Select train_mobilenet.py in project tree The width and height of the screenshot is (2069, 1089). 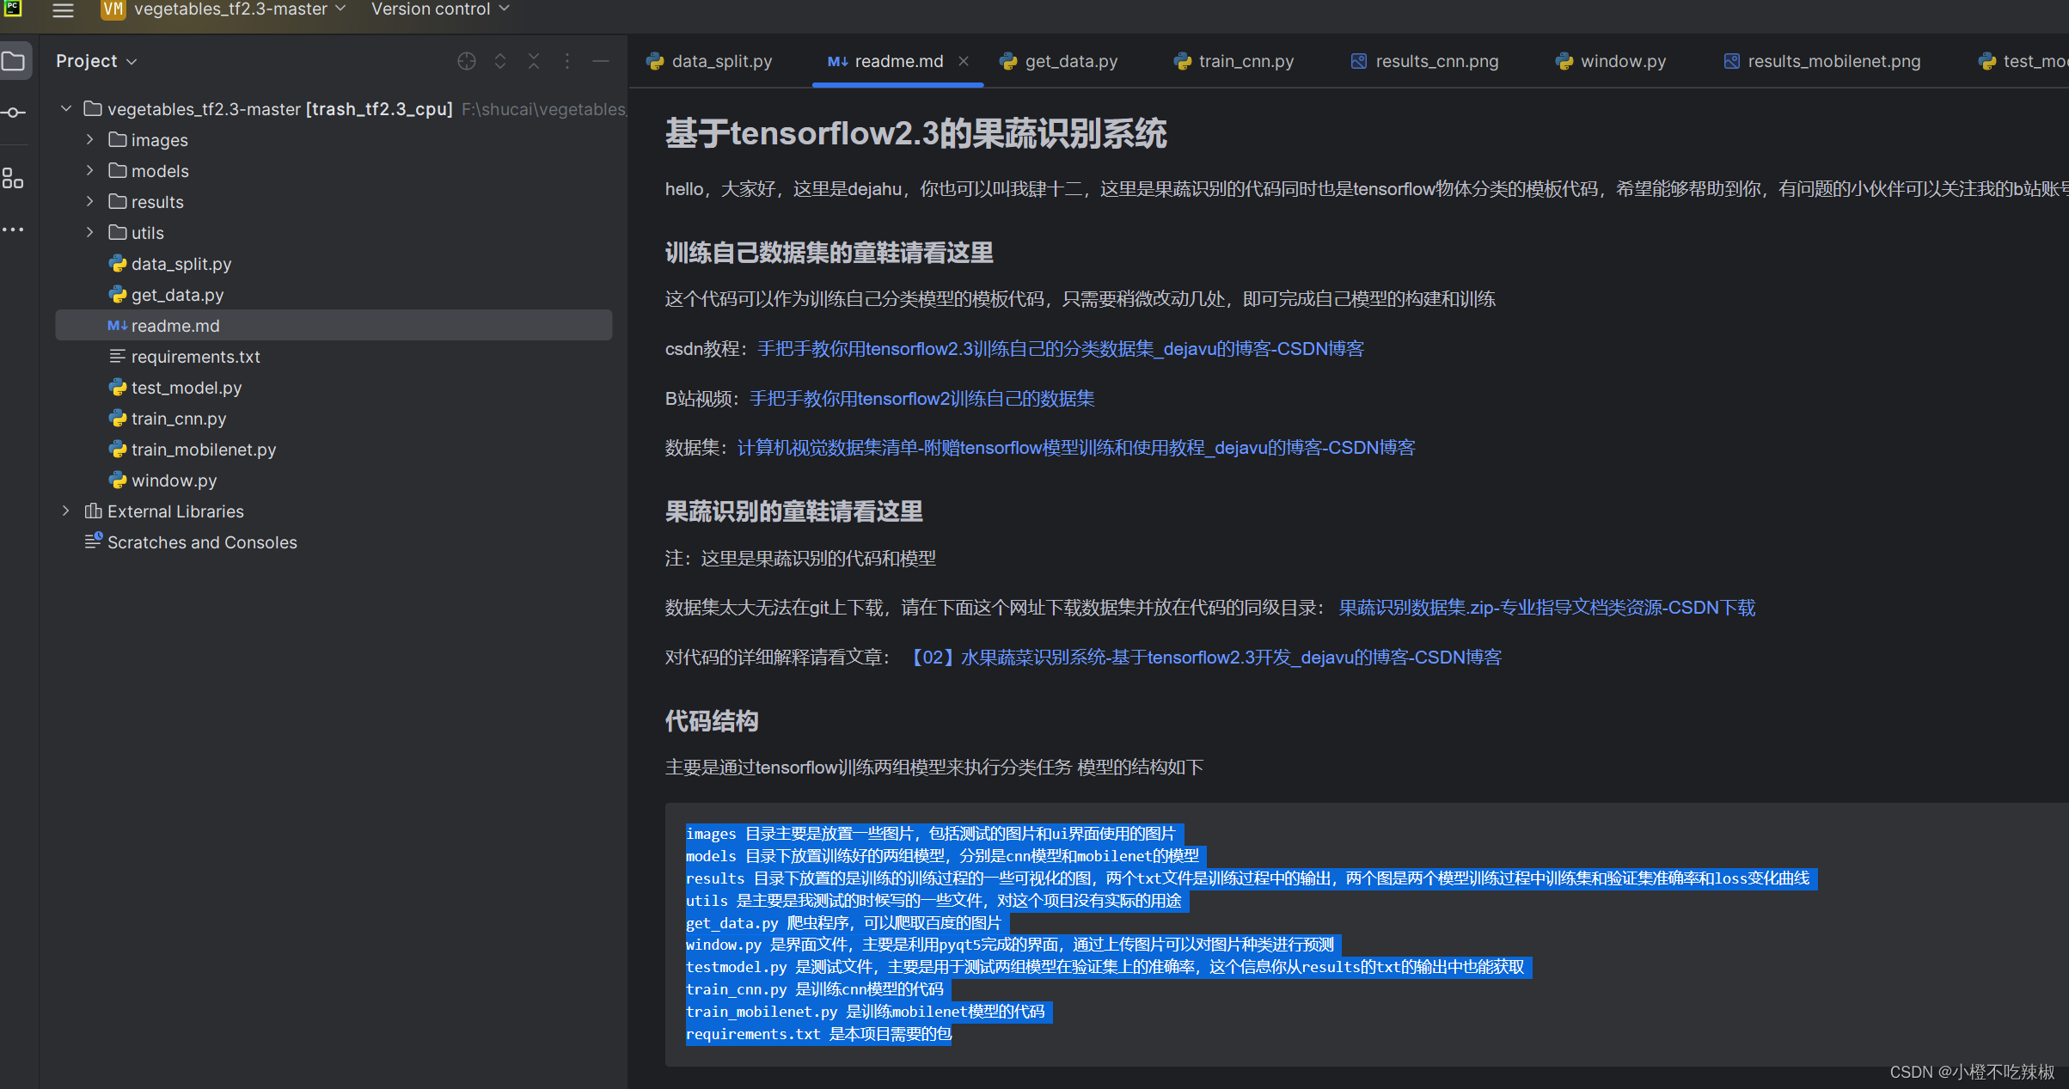click(x=204, y=450)
